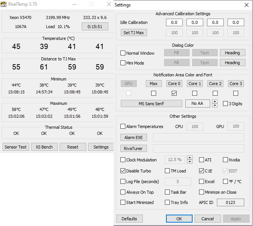Image resolution: width=253 pixels, height=226 pixels.
Task: Click the uptime 0:15:51 button
Action: tap(95, 27)
